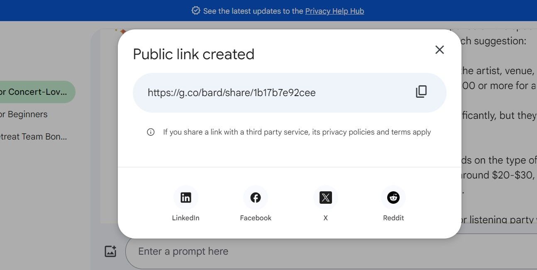The image size is (537, 270).
Task: Close the Public link created dialog
Action: tap(439, 50)
